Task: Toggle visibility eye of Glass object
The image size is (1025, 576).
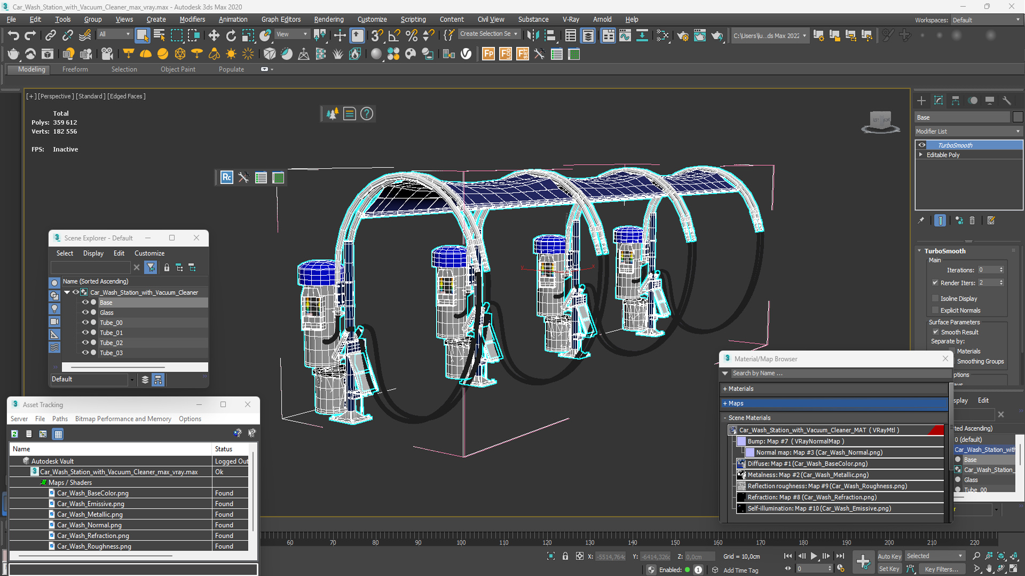Action: (x=85, y=313)
